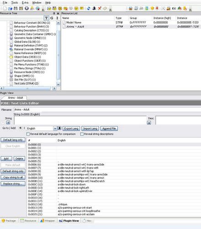Enable Reveal string descriptions checkbox

click(82, 134)
